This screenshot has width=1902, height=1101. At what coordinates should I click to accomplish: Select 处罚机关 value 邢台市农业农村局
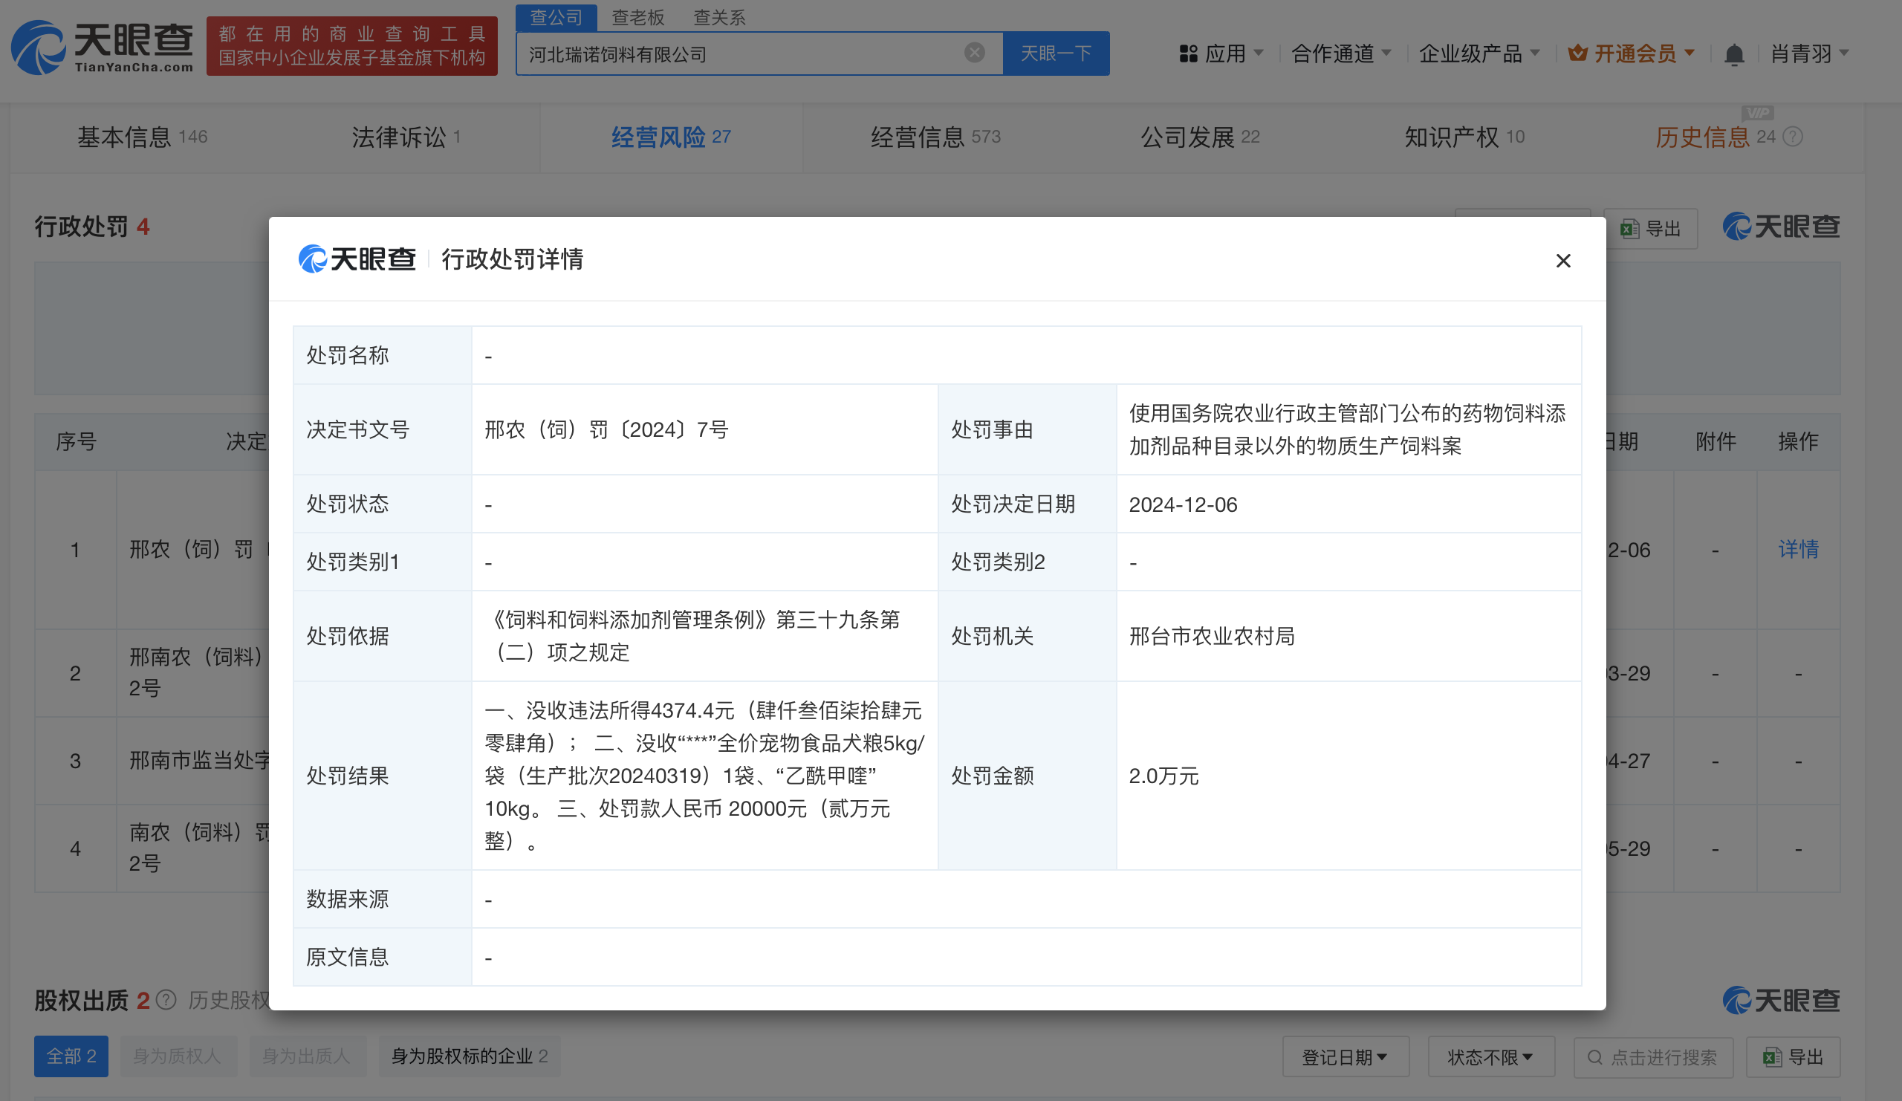click(x=1211, y=636)
